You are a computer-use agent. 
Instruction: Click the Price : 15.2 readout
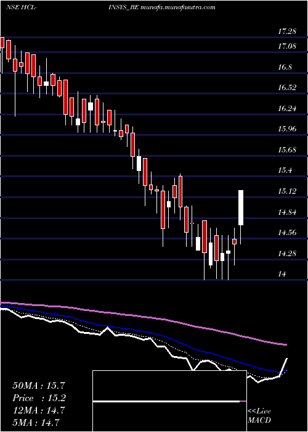pos(39,398)
